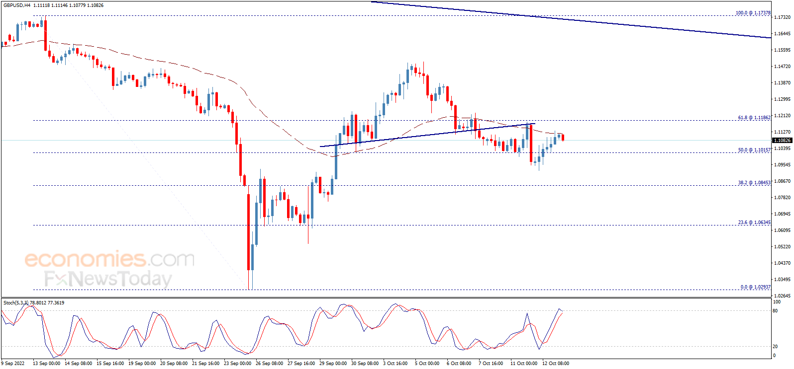Click the 23 Sep 00:00 time label

coord(237,364)
